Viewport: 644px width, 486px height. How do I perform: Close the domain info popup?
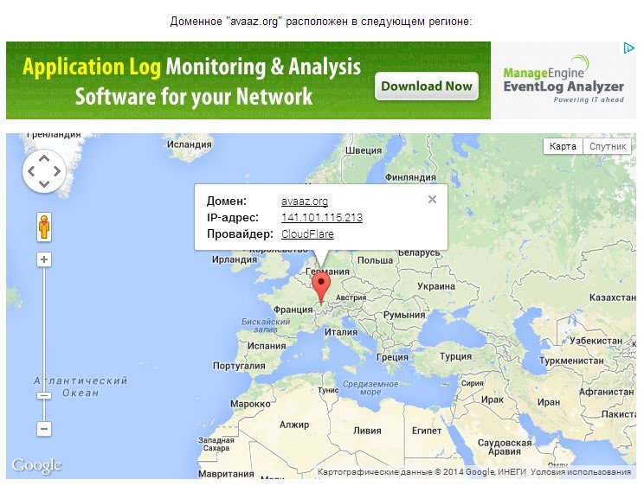tap(432, 199)
